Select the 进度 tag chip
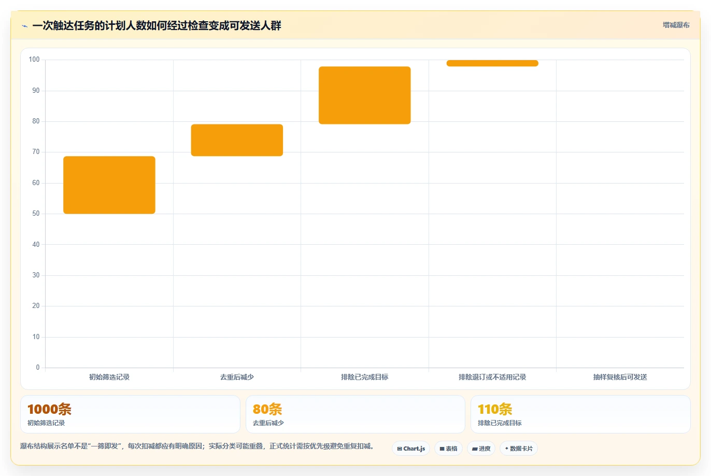Viewport: 711px width, 476px height. click(x=481, y=449)
